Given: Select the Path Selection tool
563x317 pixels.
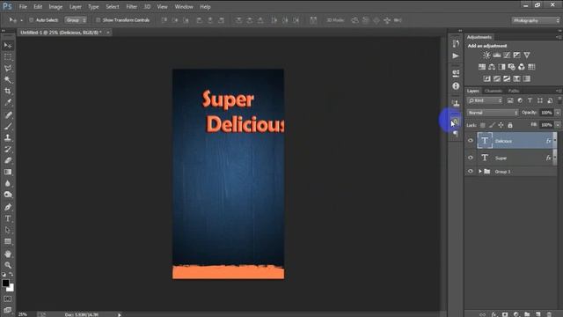Looking at the screenshot, I should (8, 230).
